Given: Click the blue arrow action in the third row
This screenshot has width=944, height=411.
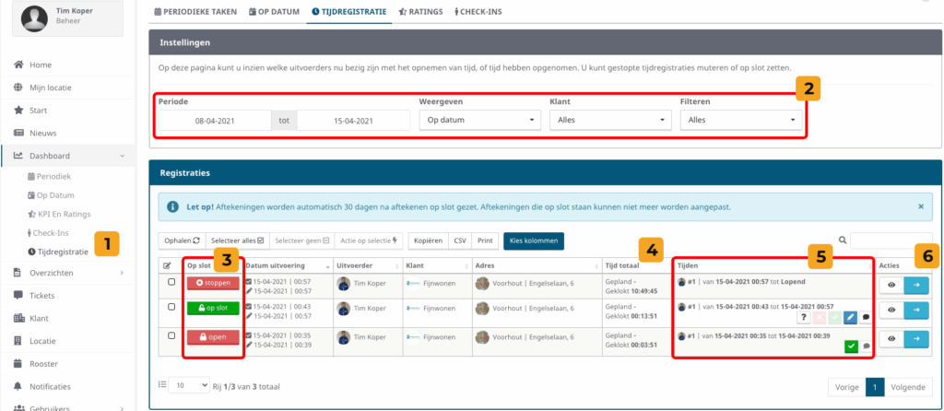Looking at the screenshot, I should [x=916, y=339].
